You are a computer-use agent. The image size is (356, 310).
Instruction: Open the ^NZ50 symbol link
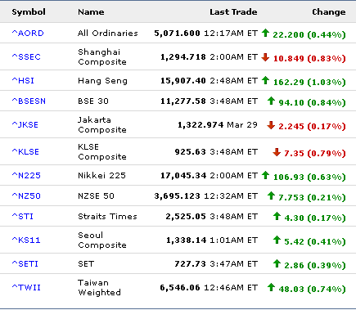point(26,196)
